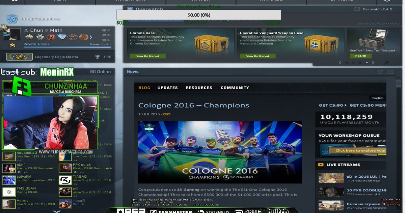Click the Cologne 2016 Champions banner image
405x213 pixels.
tap(220, 152)
